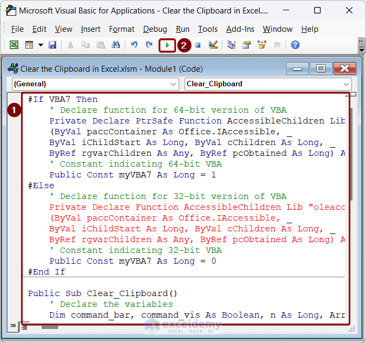This screenshot has height=343, width=366.
Task: Click the '#Else' directive line
Action: 41,186
